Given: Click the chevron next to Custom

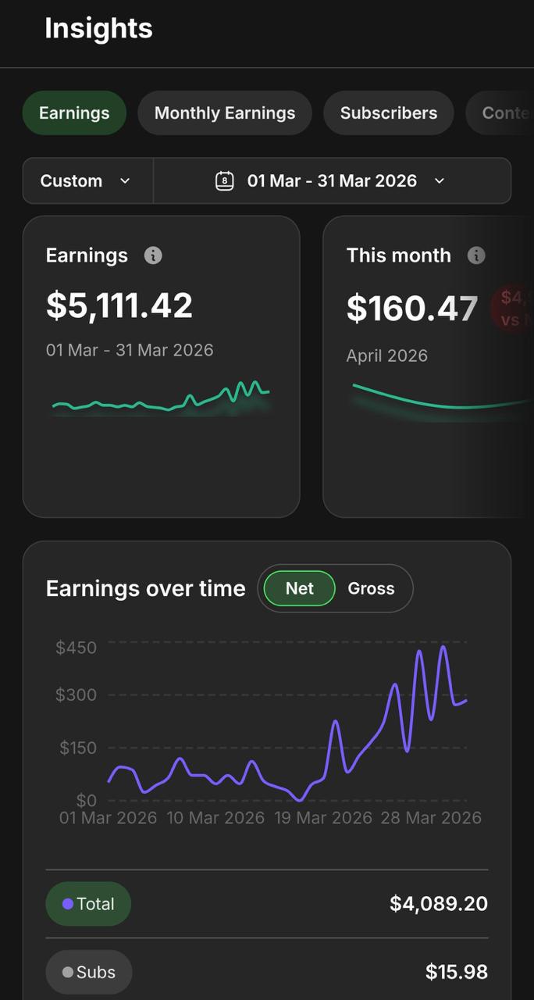Looking at the screenshot, I should coord(125,180).
